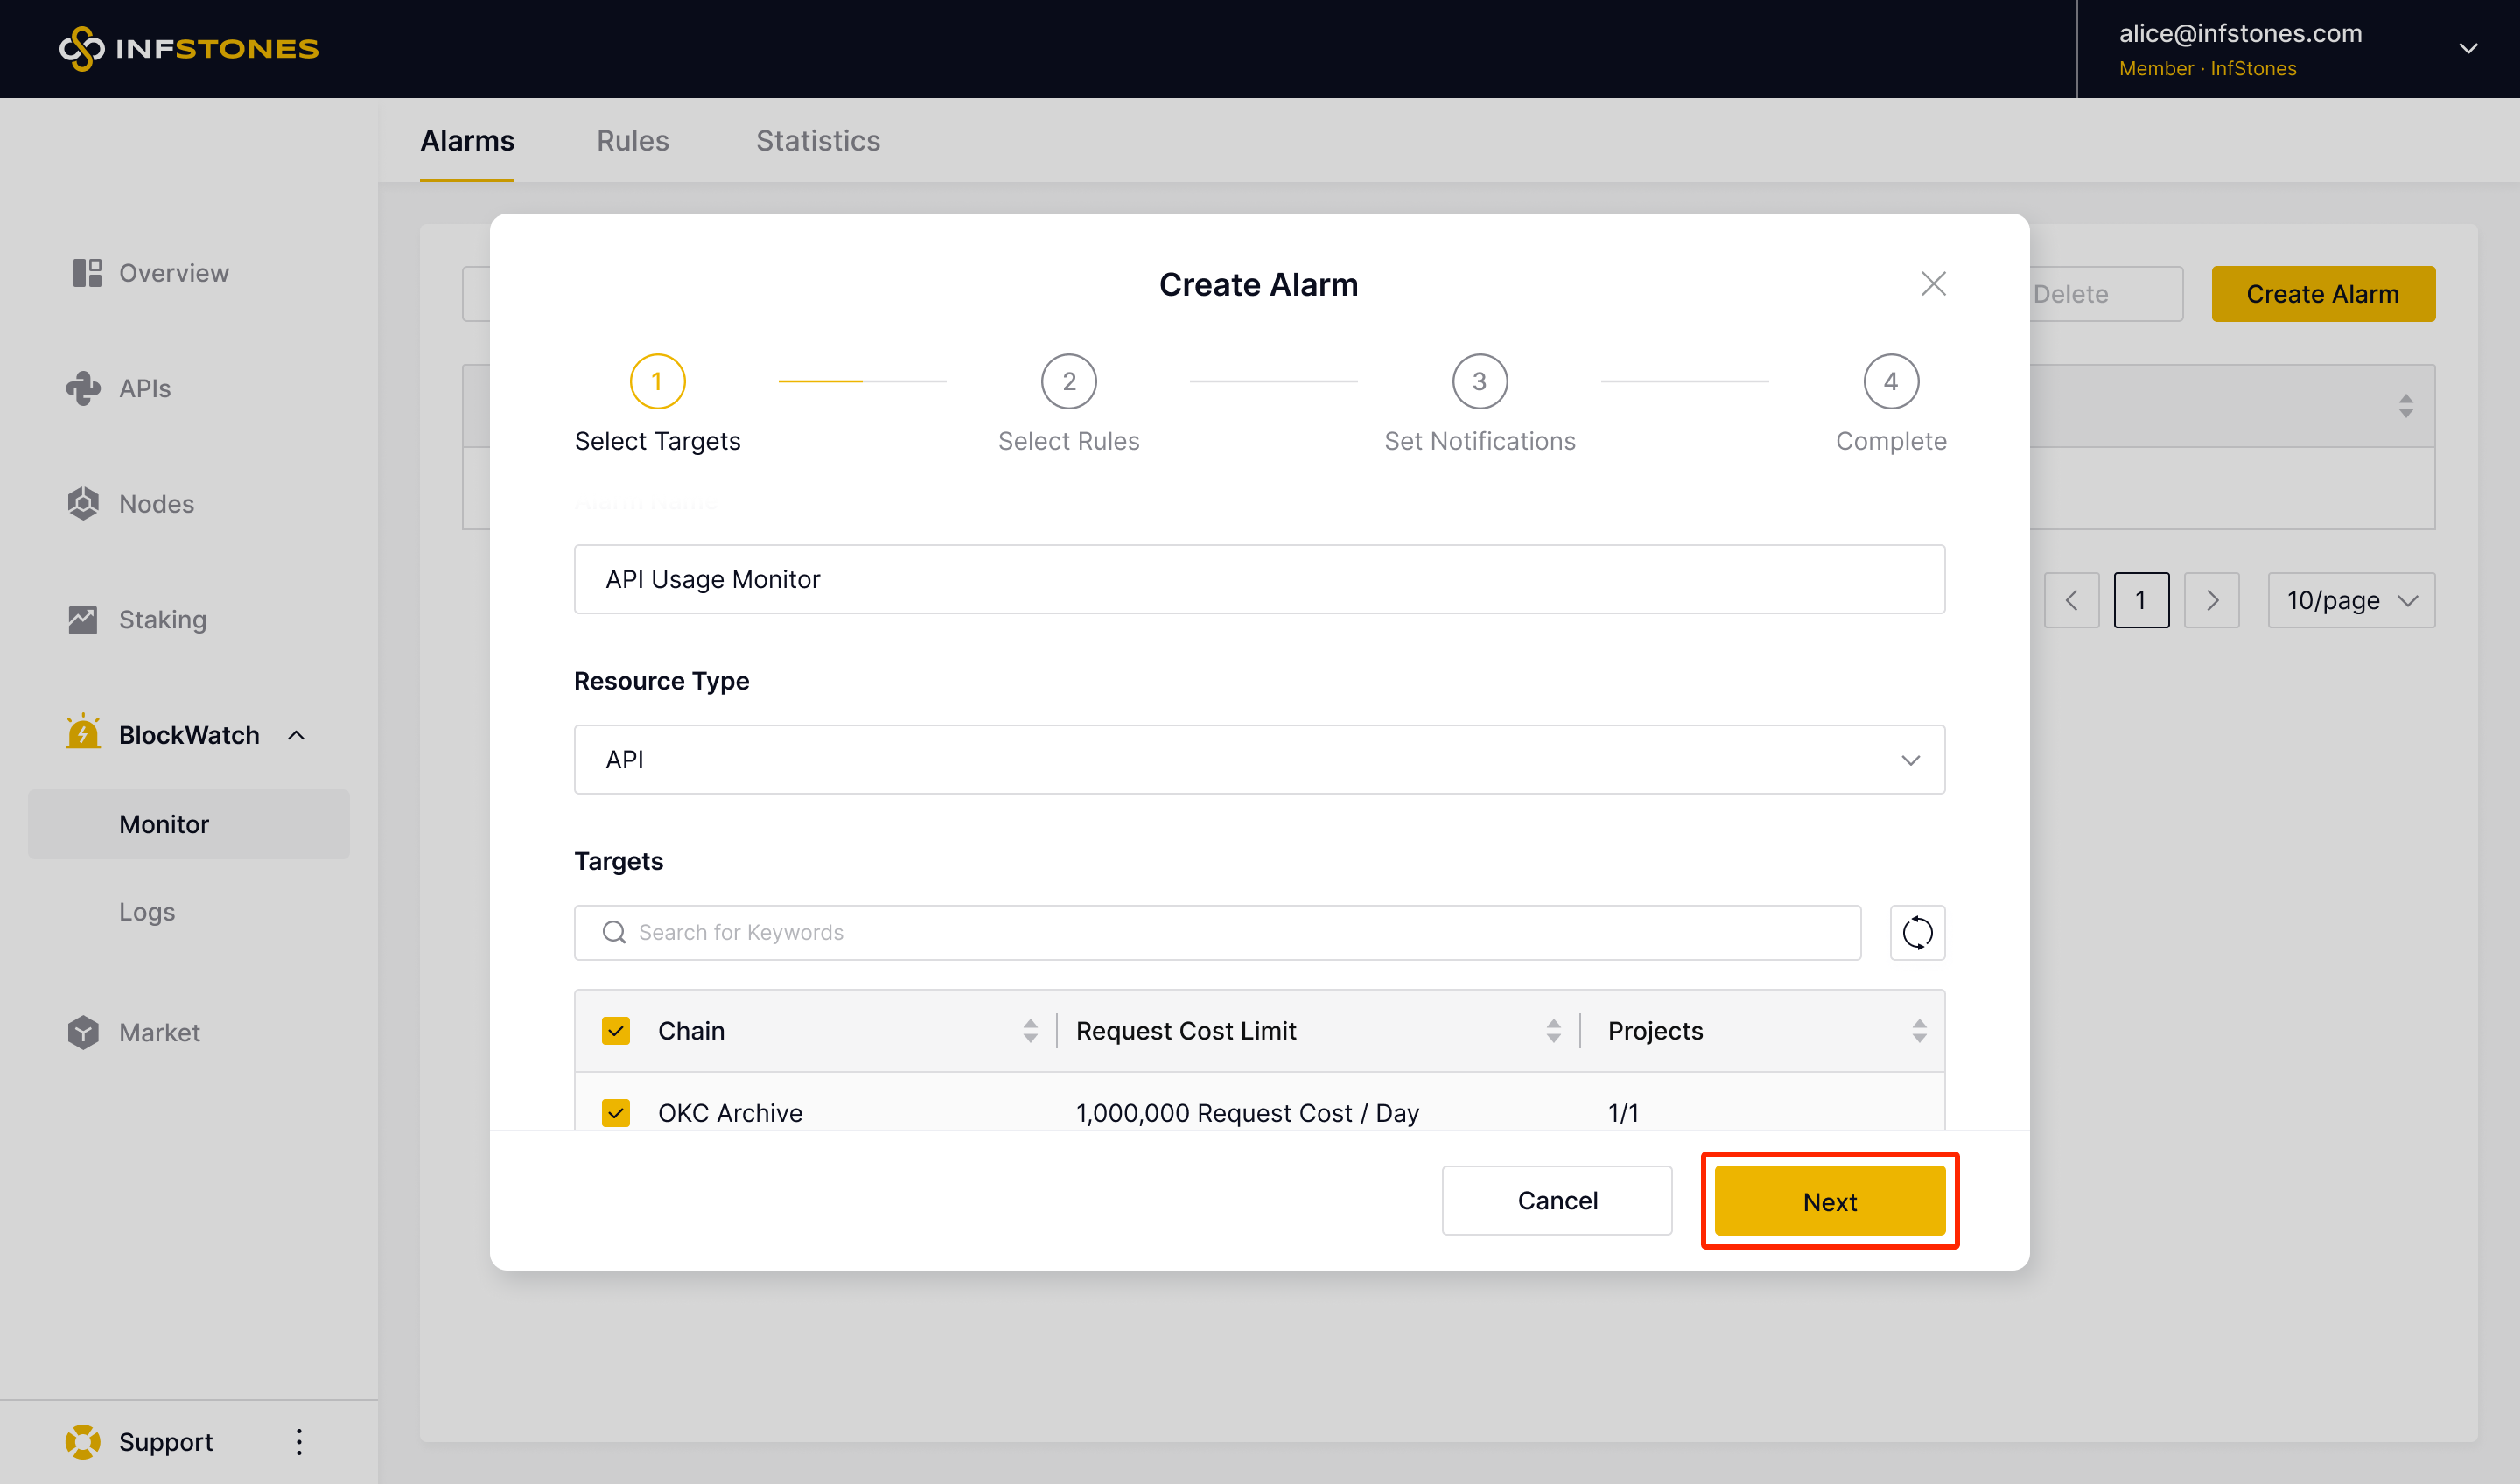Screen dimensions: 2520x1484
Task: Open the Resource Type API dropdown
Action: 1259,760
